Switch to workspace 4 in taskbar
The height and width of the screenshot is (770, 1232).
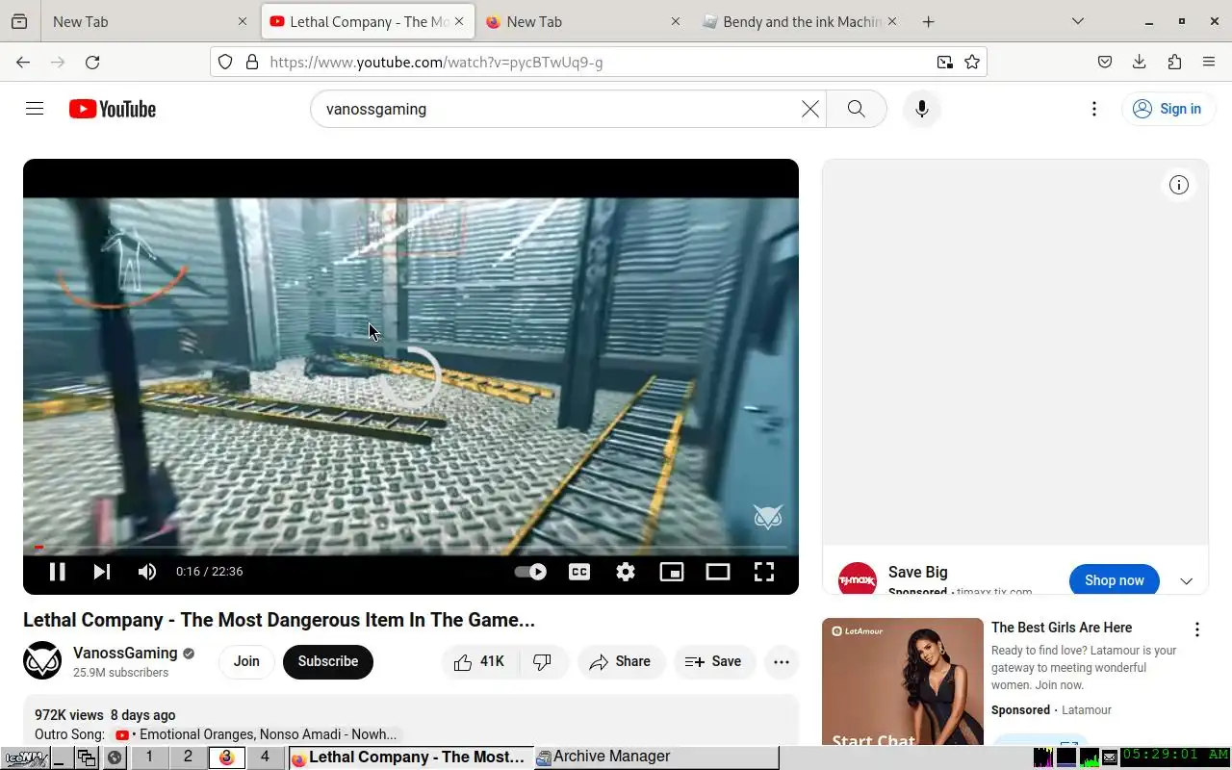coord(265,757)
